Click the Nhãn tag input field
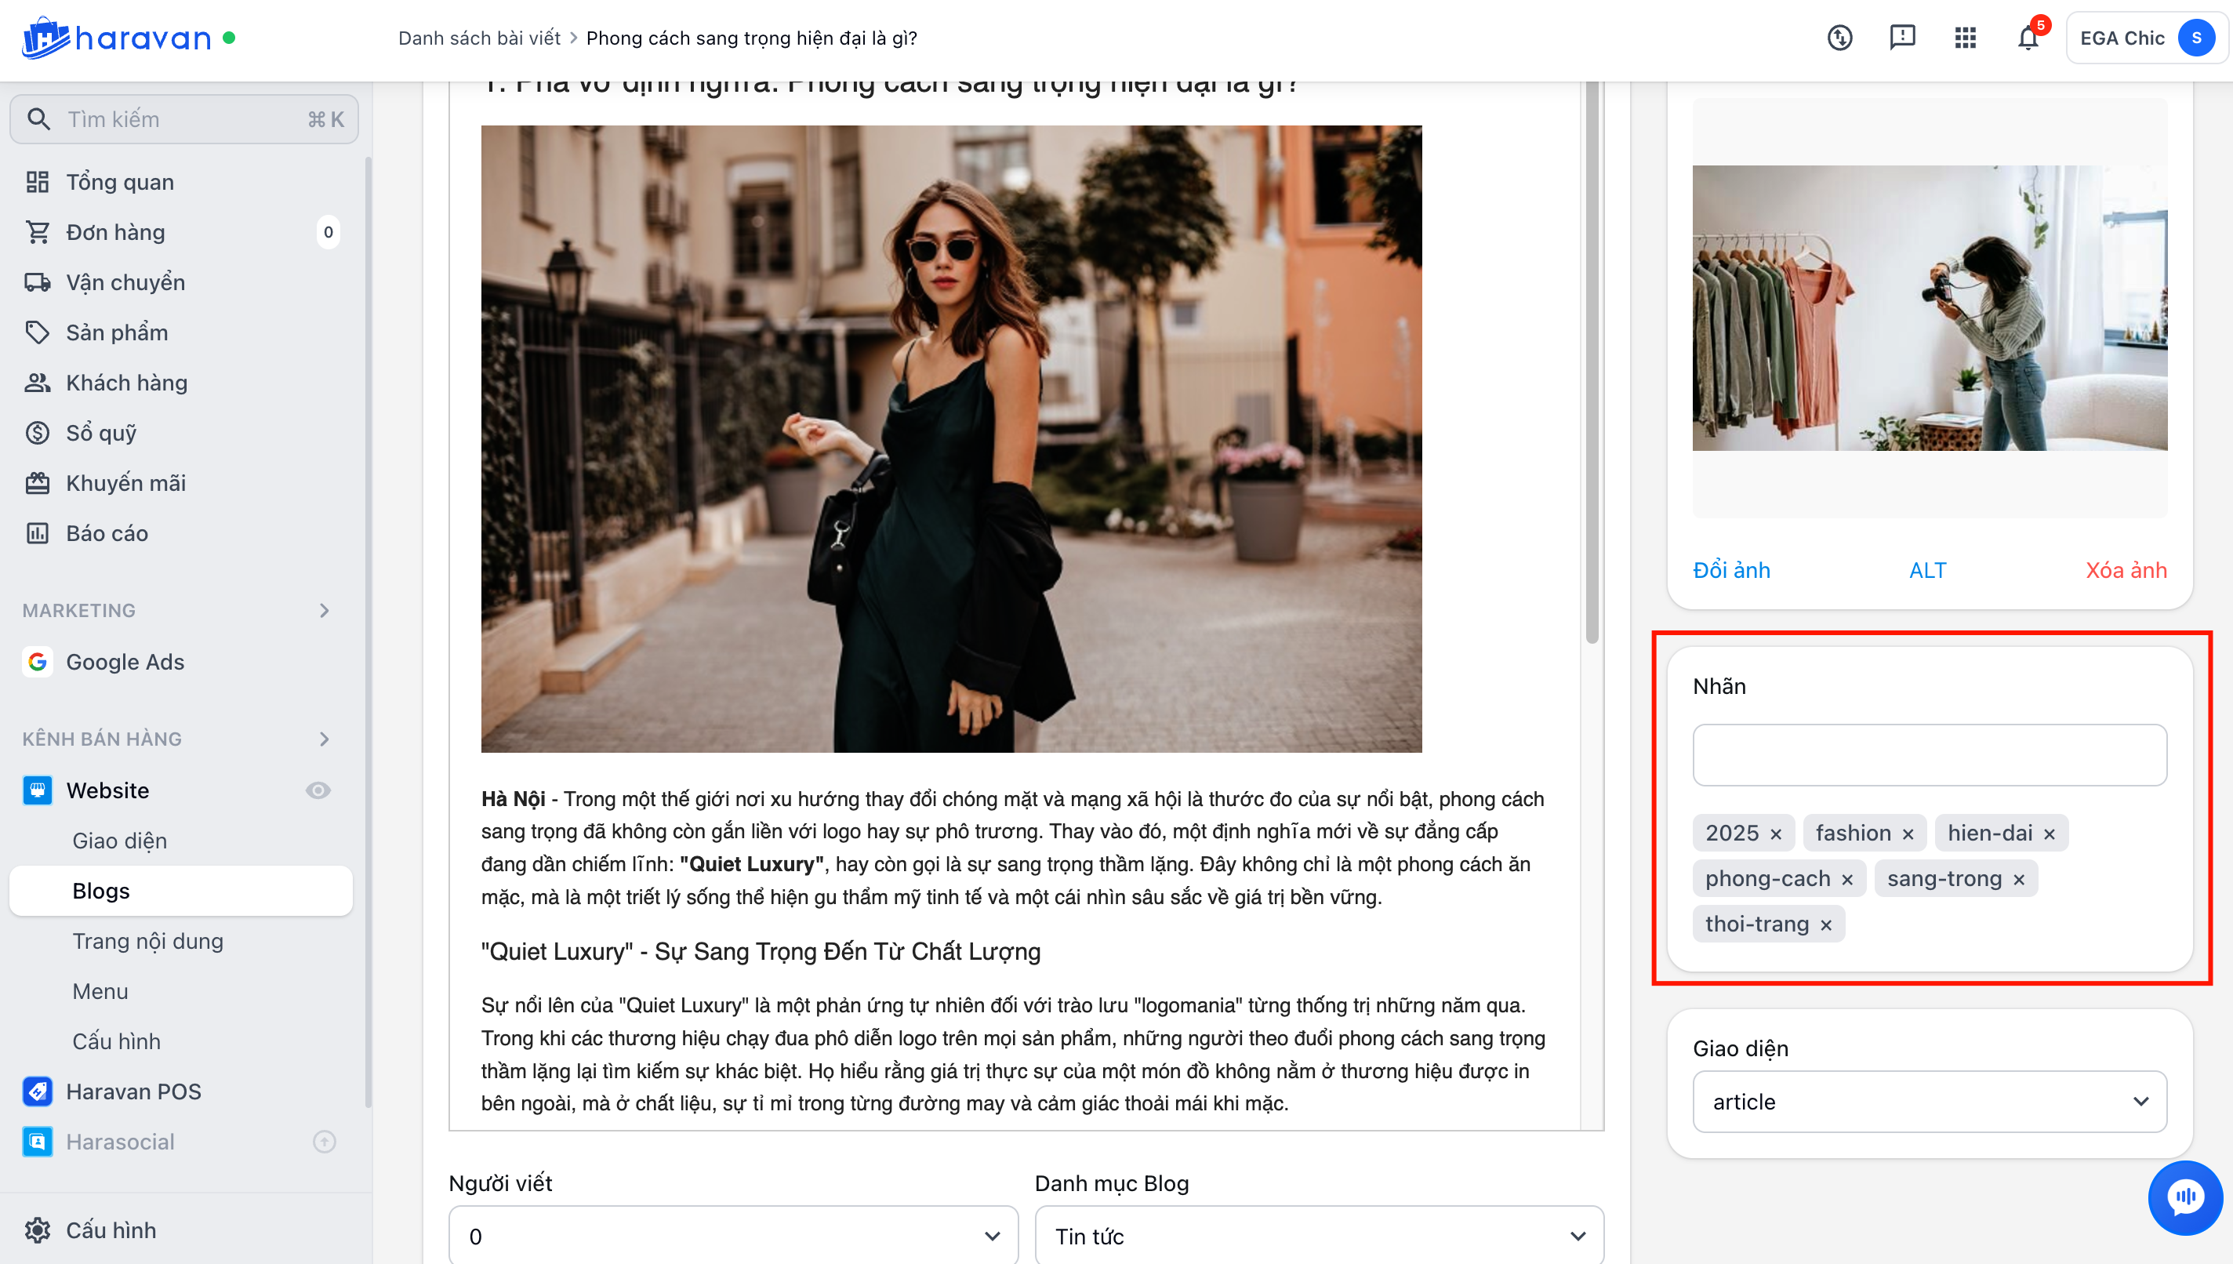This screenshot has height=1264, width=2233. [1930, 754]
